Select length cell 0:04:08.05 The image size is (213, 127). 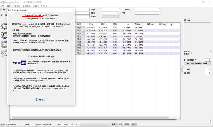click(x=103, y=42)
